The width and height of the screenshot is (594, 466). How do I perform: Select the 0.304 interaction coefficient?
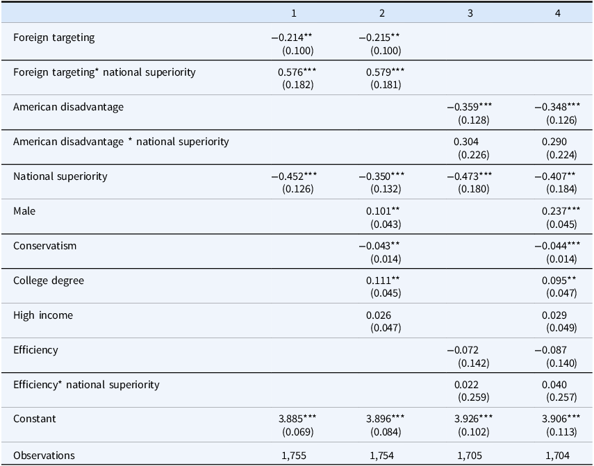click(x=466, y=142)
